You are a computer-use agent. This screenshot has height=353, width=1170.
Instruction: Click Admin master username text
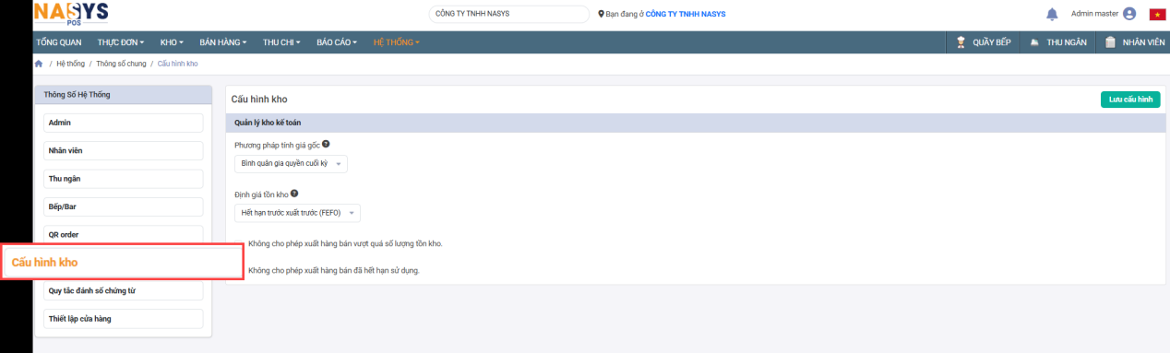[x=1094, y=14]
